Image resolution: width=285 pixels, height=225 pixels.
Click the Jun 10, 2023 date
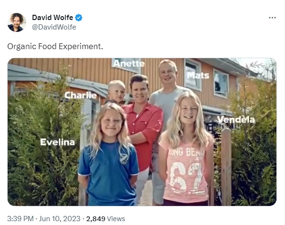60,219
